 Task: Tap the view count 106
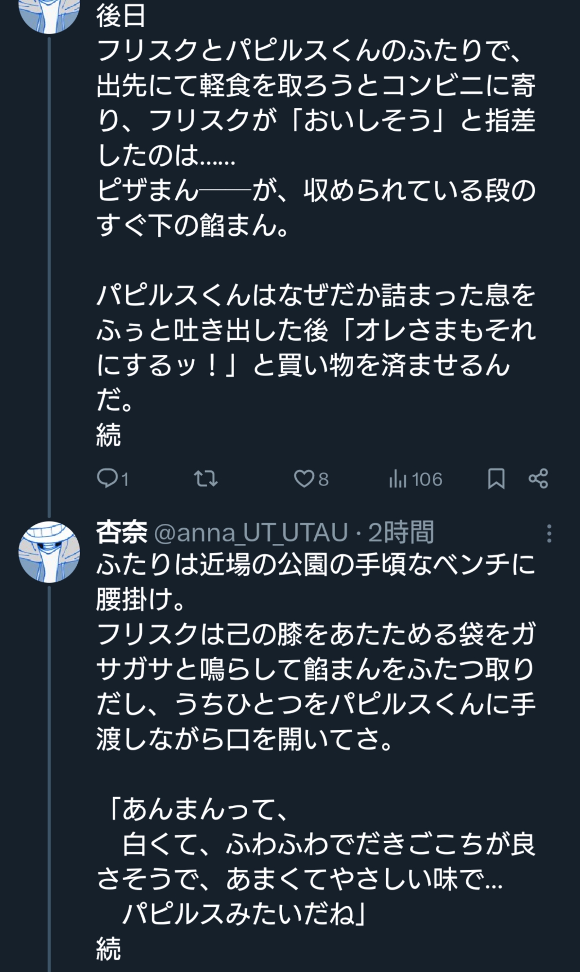coord(427,480)
